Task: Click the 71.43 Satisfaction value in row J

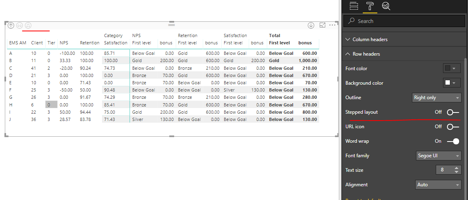Action: click(109, 119)
